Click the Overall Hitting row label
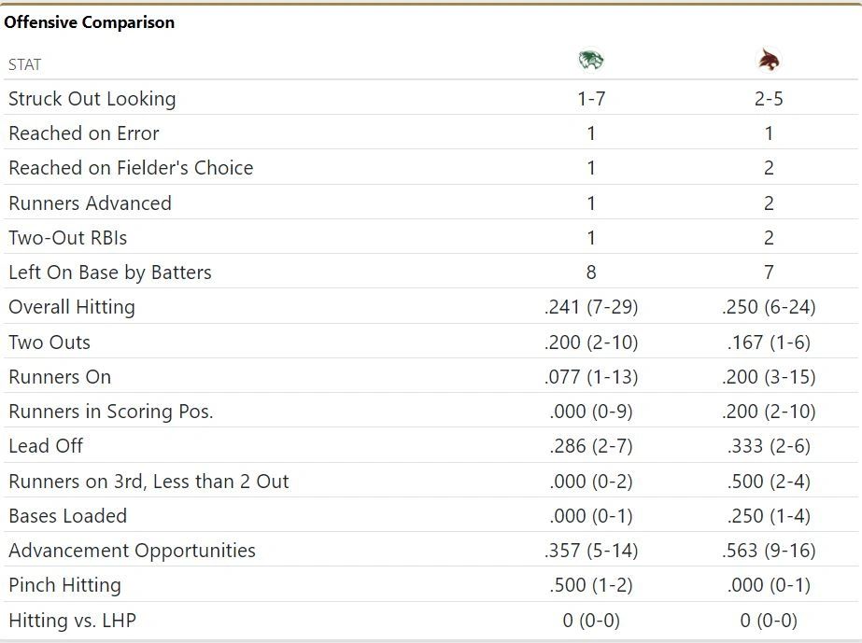Image resolution: width=862 pixels, height=643 pixels. [72, 307]
